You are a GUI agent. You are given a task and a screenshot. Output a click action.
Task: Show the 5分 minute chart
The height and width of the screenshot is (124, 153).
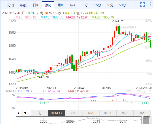point(85,5)
